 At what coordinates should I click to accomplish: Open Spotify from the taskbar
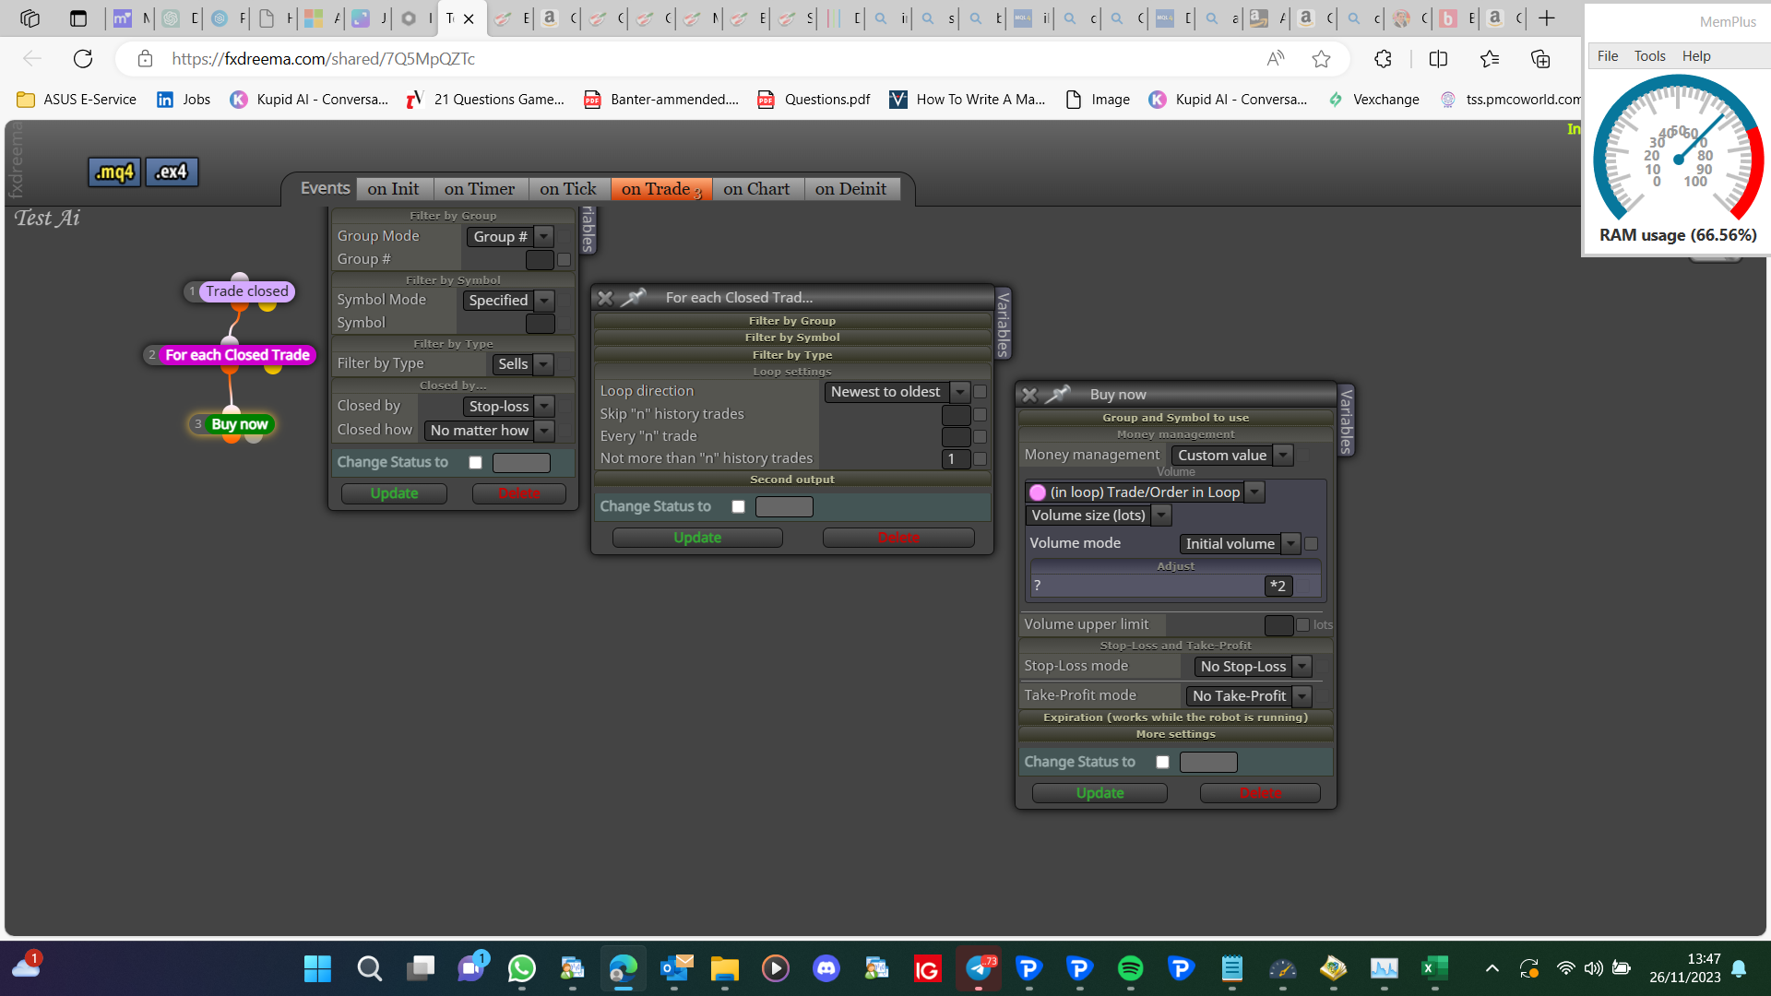tap(1130, 968)
